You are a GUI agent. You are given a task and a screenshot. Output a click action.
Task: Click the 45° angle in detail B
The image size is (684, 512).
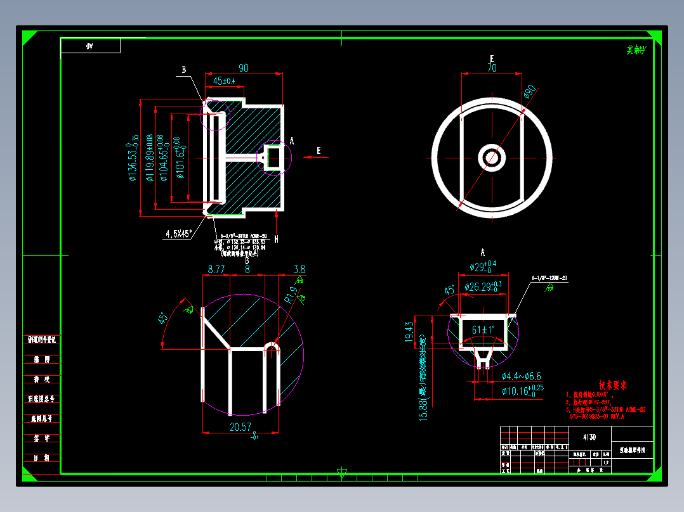coord(163,317)
